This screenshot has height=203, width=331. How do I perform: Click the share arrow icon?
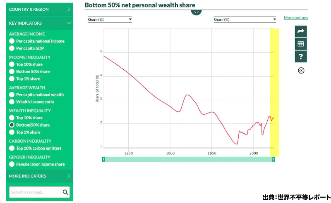coord(301,31)
